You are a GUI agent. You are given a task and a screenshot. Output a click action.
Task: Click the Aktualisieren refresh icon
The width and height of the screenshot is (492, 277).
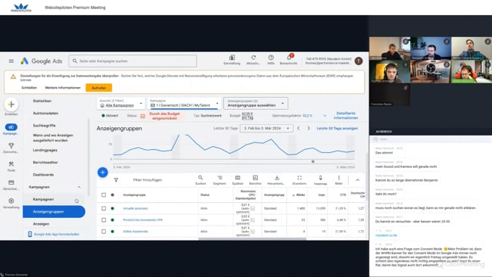[x=254, y=58]
